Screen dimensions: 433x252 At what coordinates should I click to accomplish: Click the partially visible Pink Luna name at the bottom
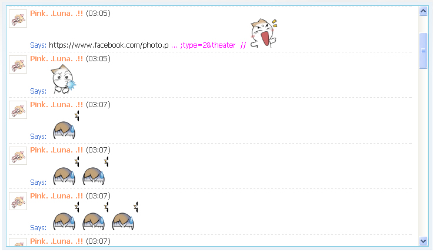coord(56,241)
